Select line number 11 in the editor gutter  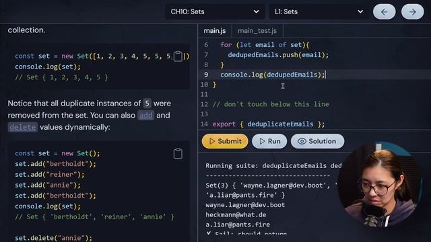click(x=204, y=94)
